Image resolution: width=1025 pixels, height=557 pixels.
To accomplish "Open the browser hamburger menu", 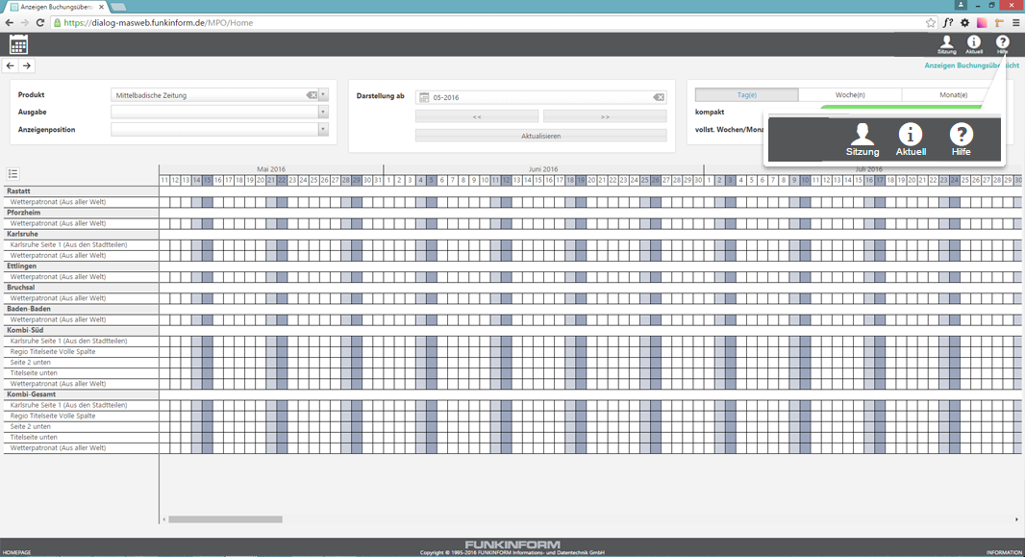I will click(1015, 22).
